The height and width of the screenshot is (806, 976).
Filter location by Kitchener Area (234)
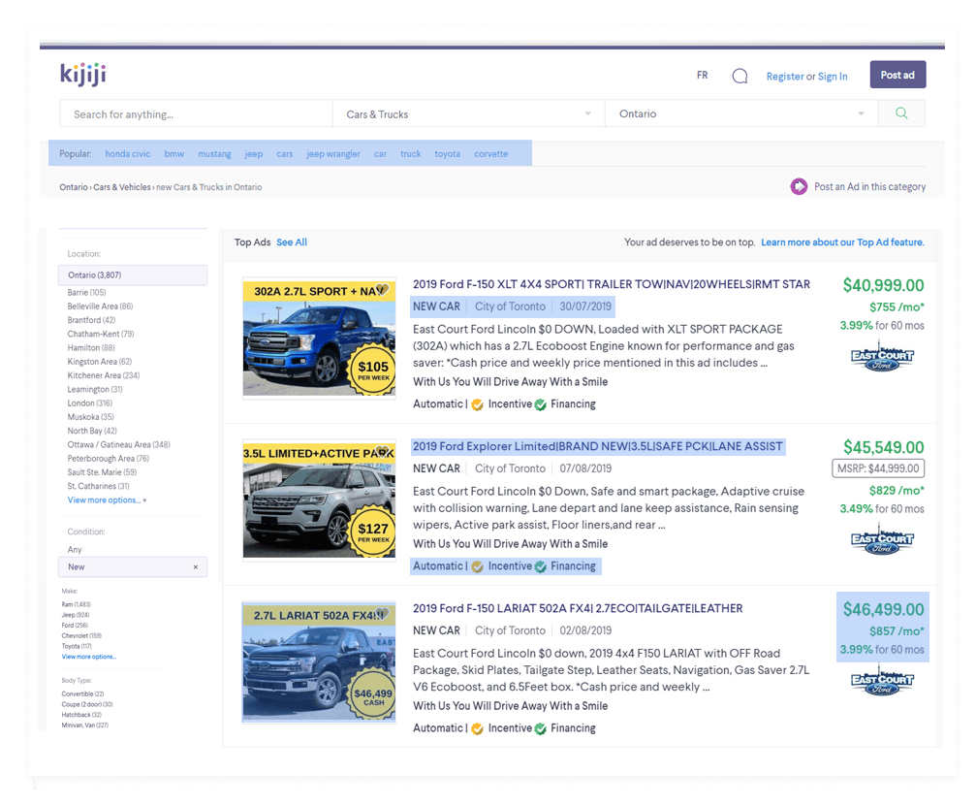click(104, 375)
